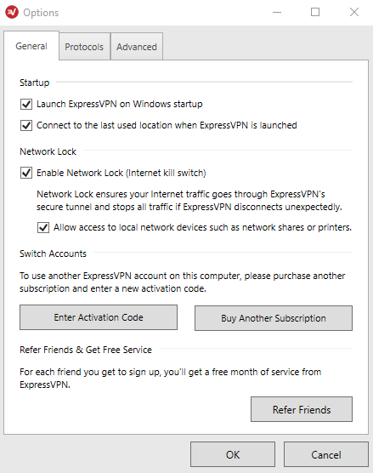Close the Options dialog with X
The height and width of the screenshot is (473, 373).
(x=354, y=12)
